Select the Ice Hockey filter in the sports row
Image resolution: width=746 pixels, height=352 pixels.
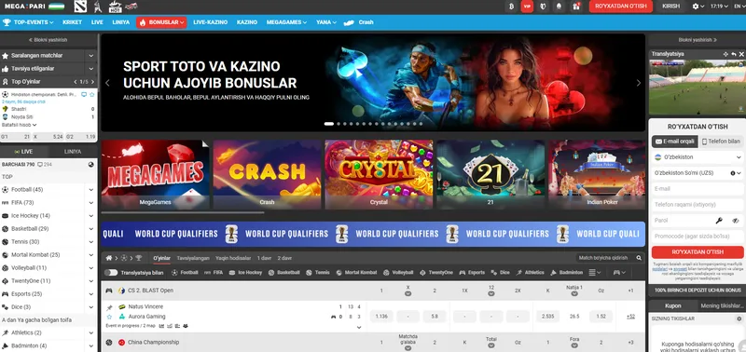[x=245, y=273]
